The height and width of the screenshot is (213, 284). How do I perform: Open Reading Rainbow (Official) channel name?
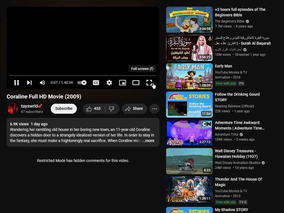[x=234, y=106]
